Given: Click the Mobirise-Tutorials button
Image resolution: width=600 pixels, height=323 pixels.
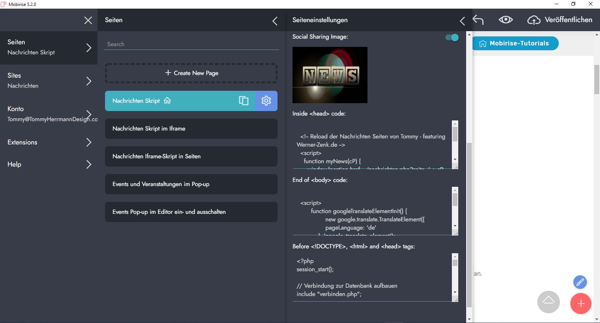Looking at the screenshot, I should [515, 44].
